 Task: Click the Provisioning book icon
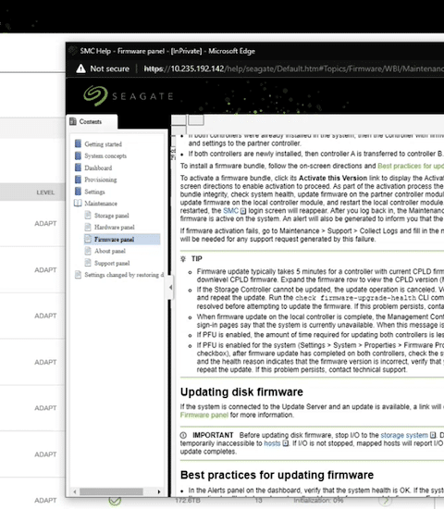(78, 180)
